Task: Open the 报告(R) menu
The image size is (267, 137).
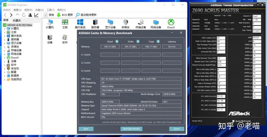Action: (28, 10)
